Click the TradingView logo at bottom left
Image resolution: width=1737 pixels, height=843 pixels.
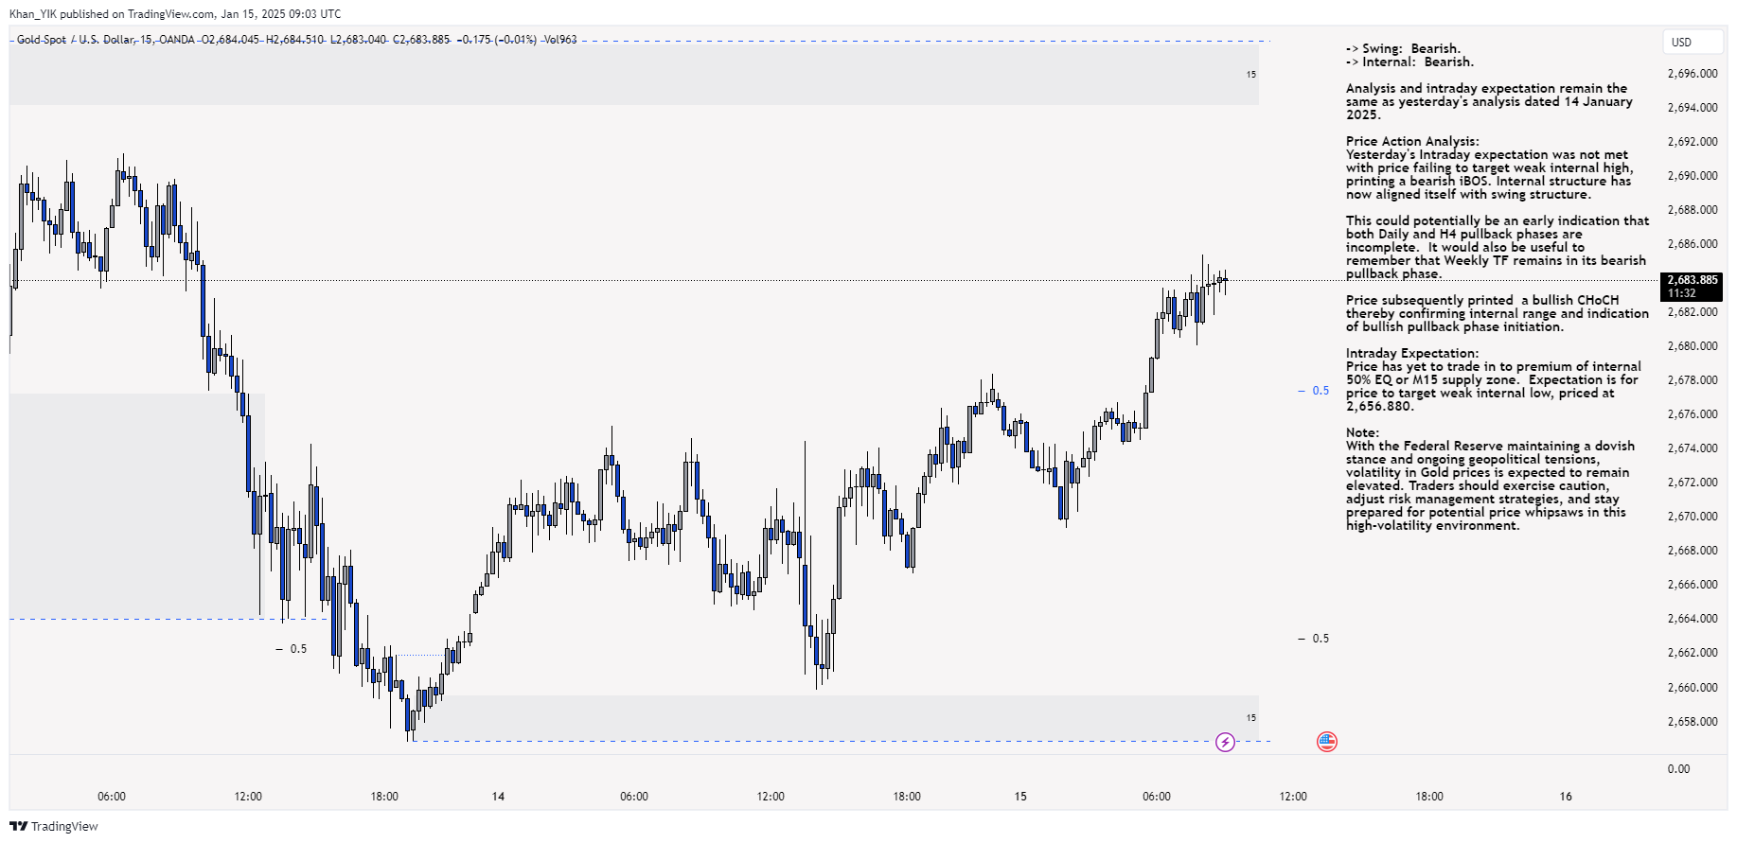(54, 826)
